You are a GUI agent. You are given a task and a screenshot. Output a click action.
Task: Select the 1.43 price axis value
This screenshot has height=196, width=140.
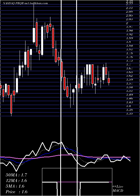click(x=129, y=102)
